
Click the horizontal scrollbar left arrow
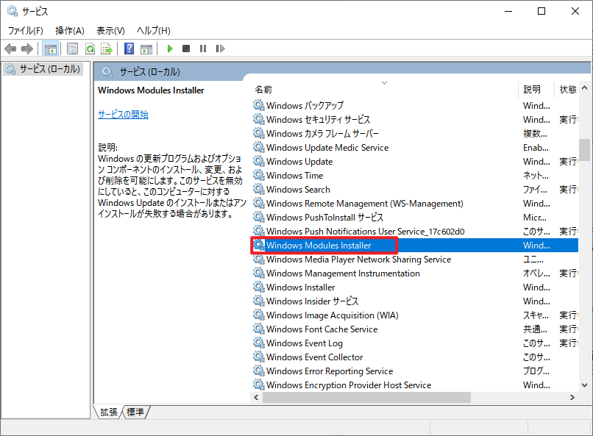coord(256,397)
